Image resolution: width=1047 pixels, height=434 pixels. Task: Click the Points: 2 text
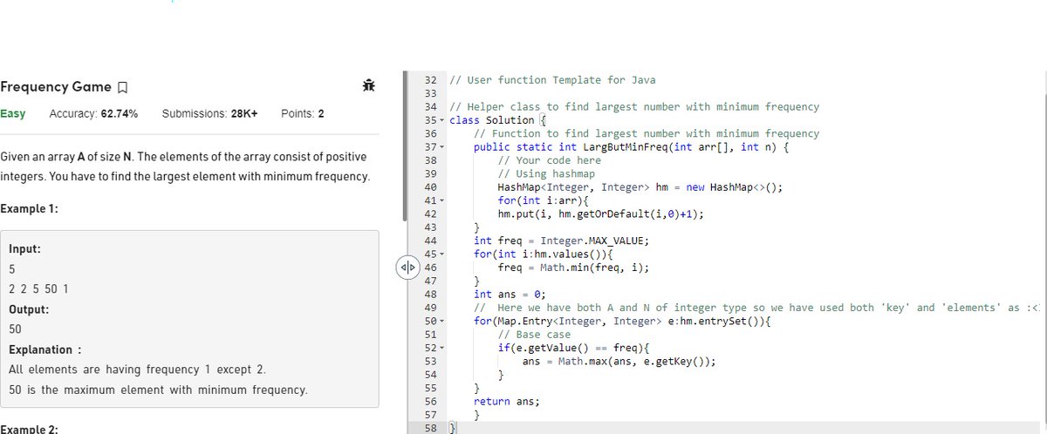[304, 114]
